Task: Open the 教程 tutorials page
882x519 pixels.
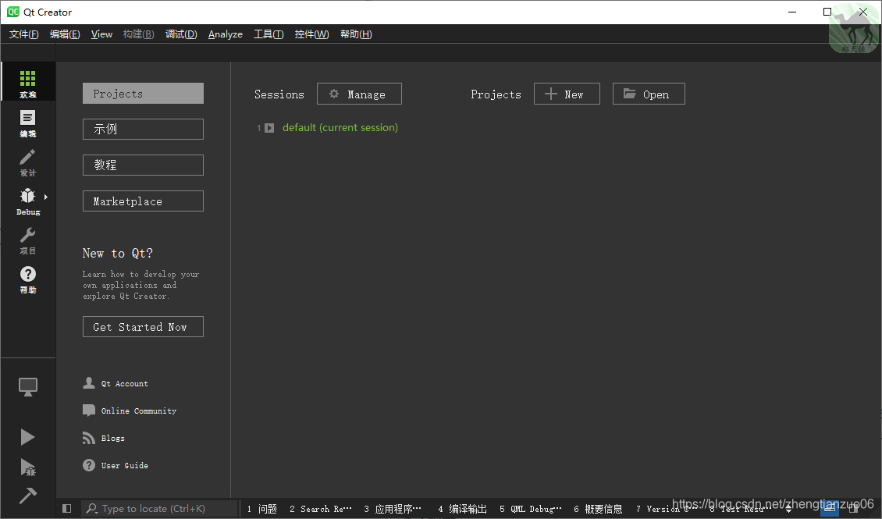Action: pos(143,165)
